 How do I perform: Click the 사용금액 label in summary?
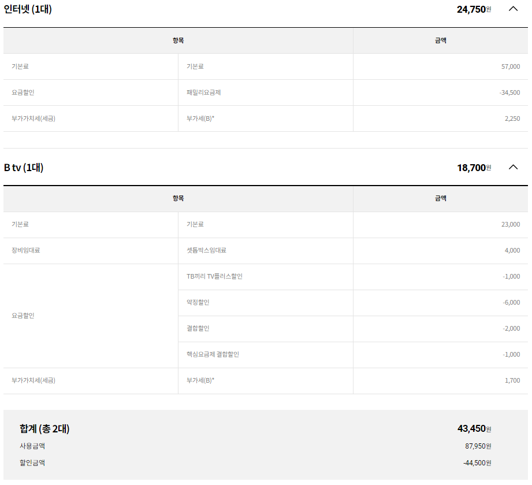coord(32,446)
